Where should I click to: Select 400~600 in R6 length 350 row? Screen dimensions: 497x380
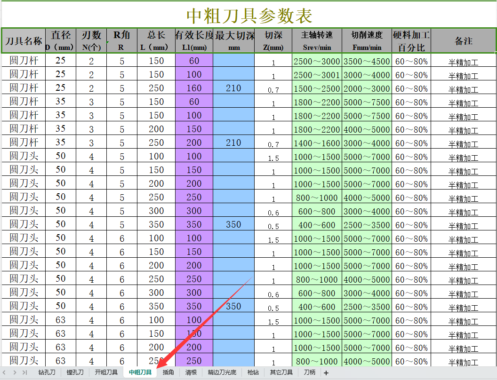click(317, 306)
